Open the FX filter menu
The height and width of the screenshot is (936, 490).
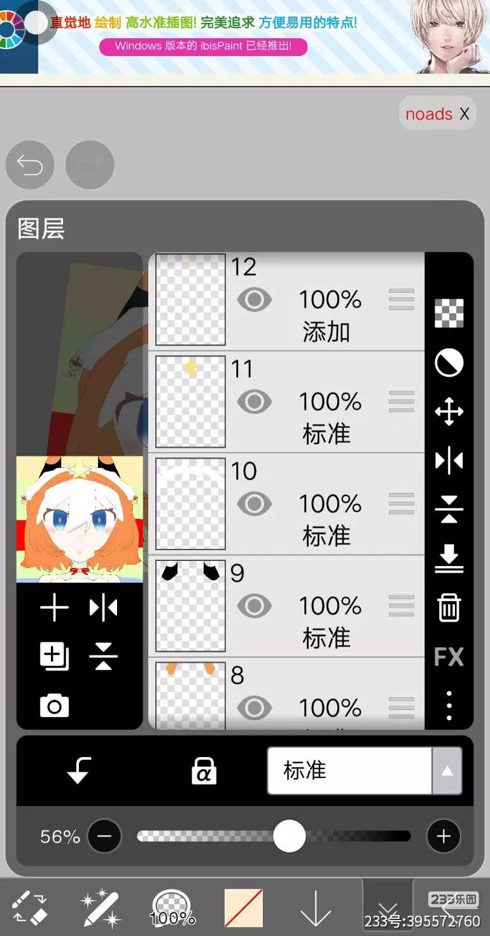click(449, 656)
